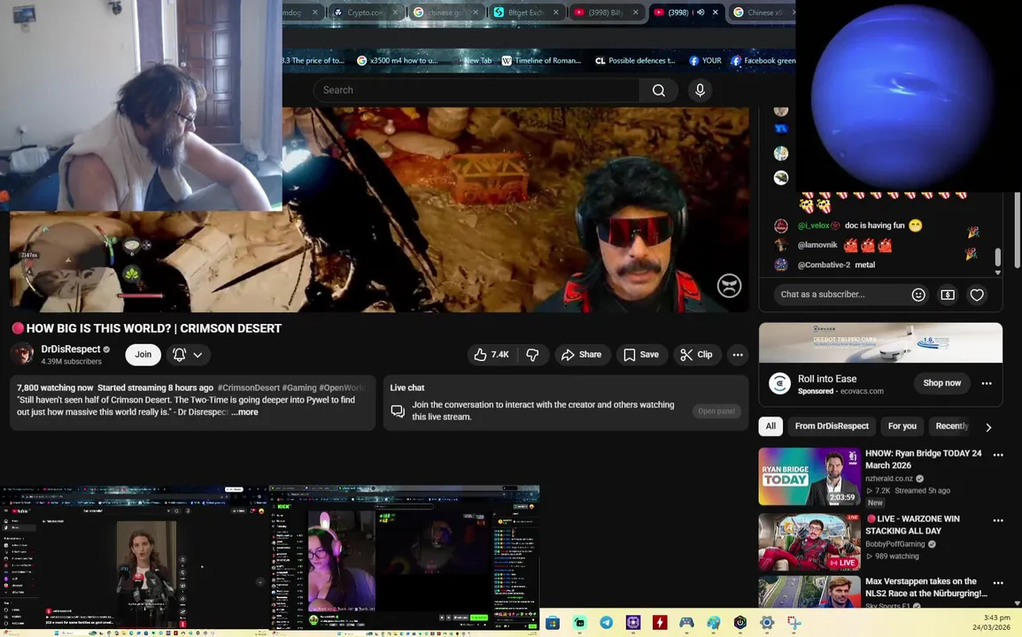
Task: Open x3500 m4 how to u... bookmark
Action: click(x=398, y=60)
